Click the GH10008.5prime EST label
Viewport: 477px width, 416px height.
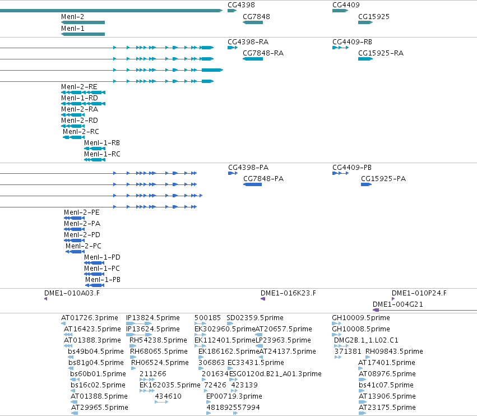(361, 329)
